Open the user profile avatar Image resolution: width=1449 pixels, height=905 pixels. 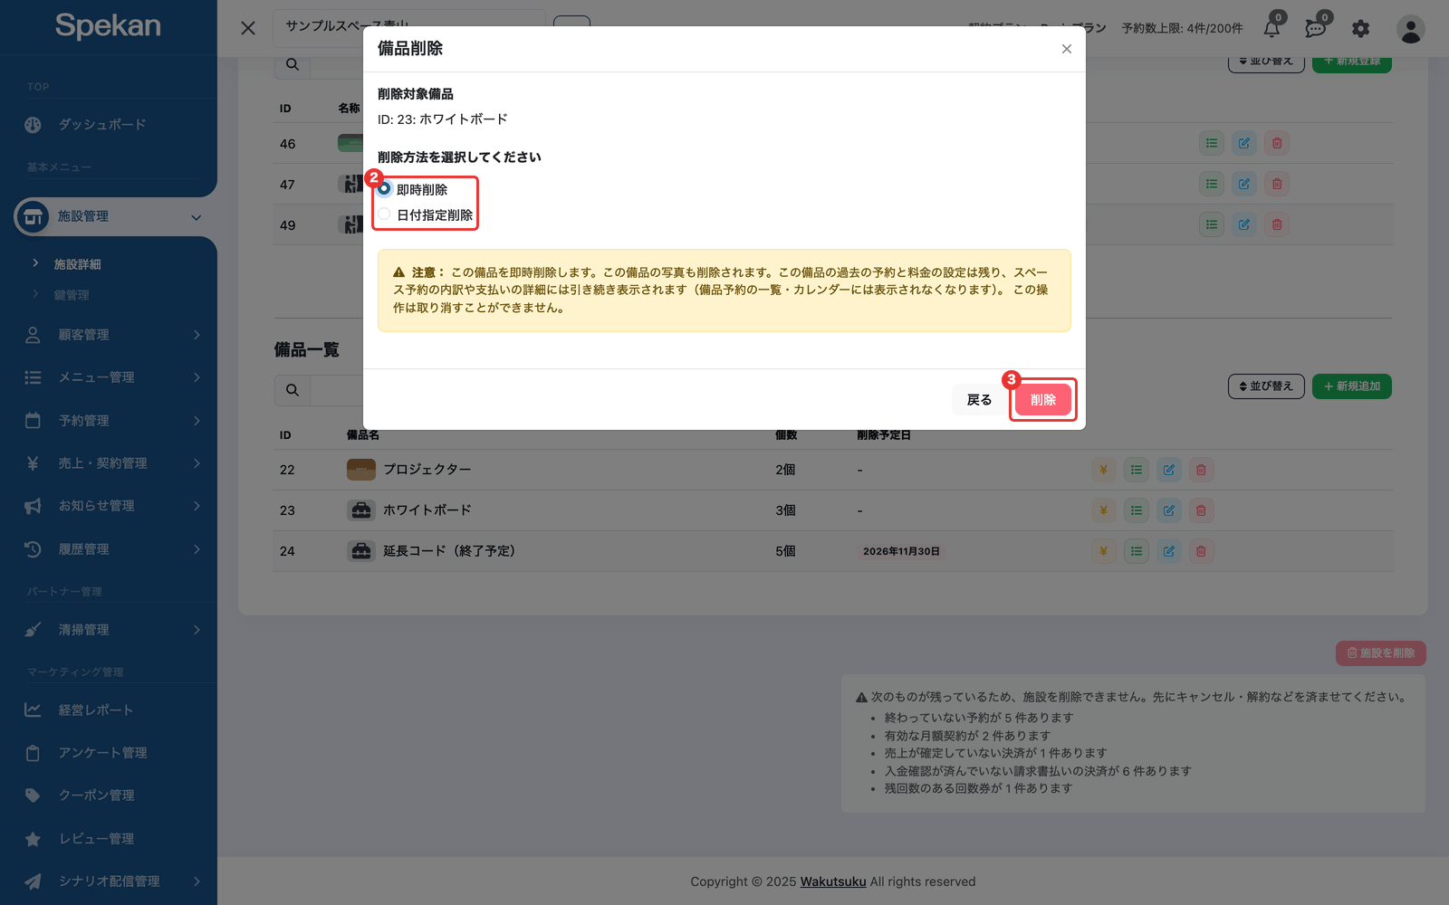(x=1410, y=29)
